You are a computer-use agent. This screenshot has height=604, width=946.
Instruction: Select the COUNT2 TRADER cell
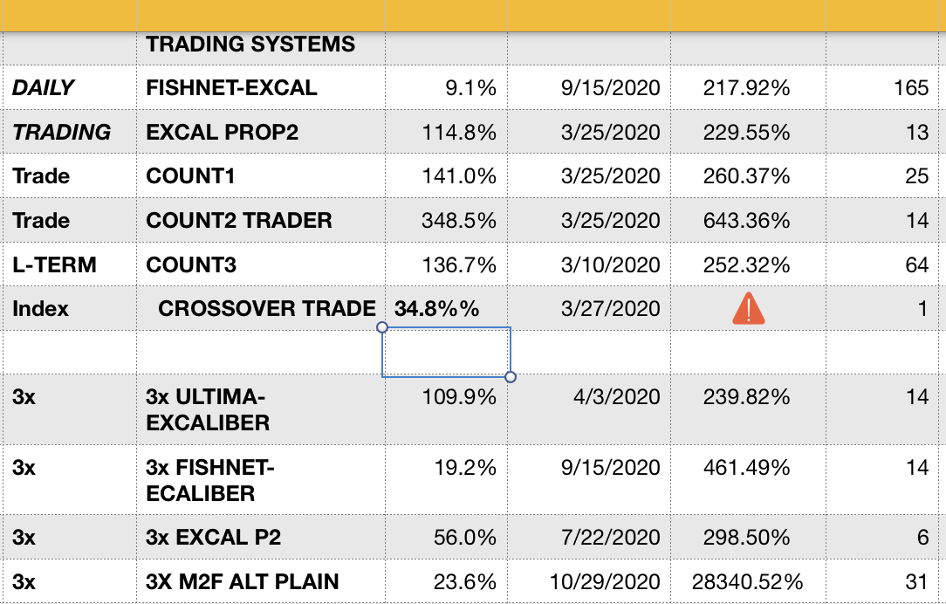click(x=239, y=220)
